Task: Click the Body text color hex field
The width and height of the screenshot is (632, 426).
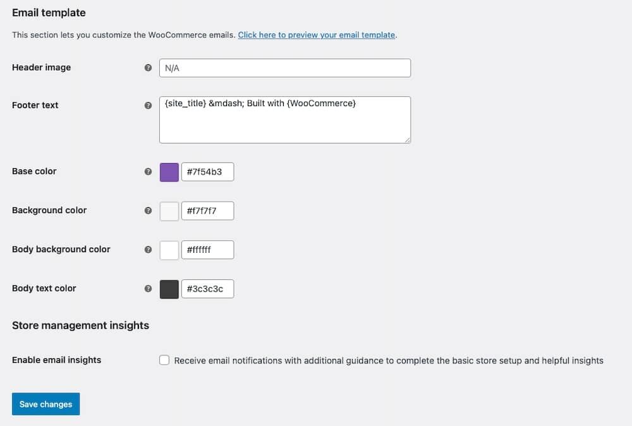Action: tap(207, 289)
